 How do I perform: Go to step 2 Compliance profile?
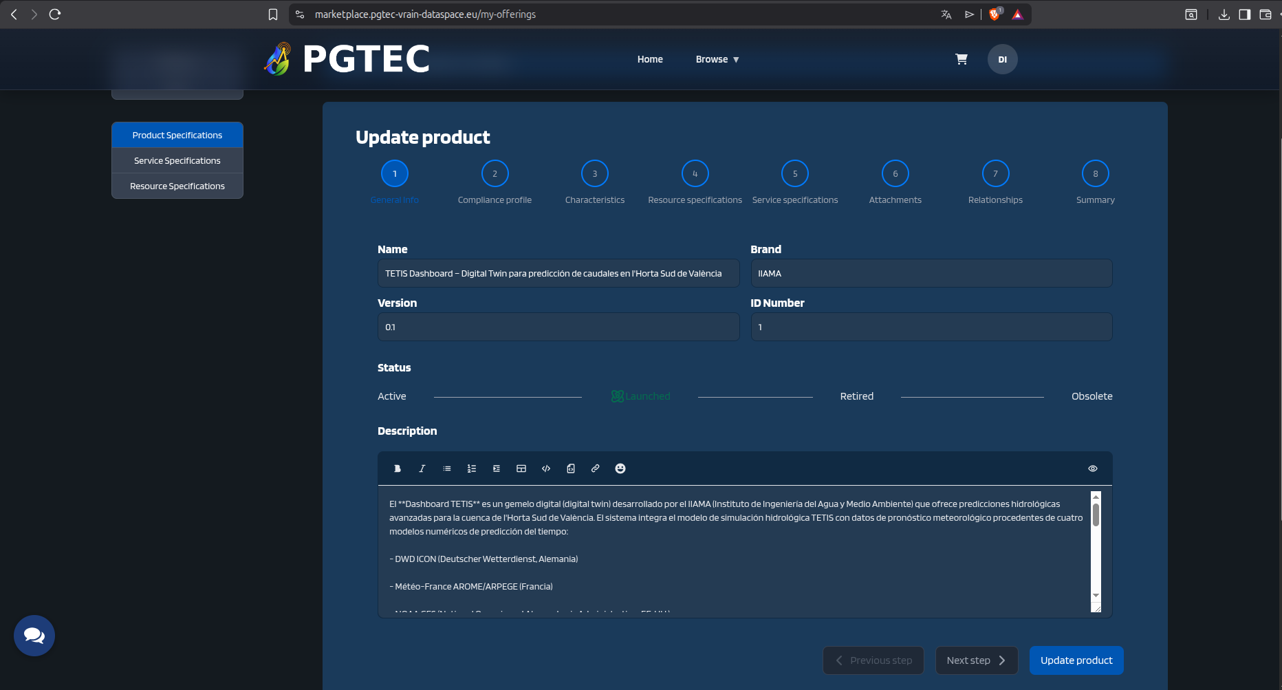pos(495,173)
